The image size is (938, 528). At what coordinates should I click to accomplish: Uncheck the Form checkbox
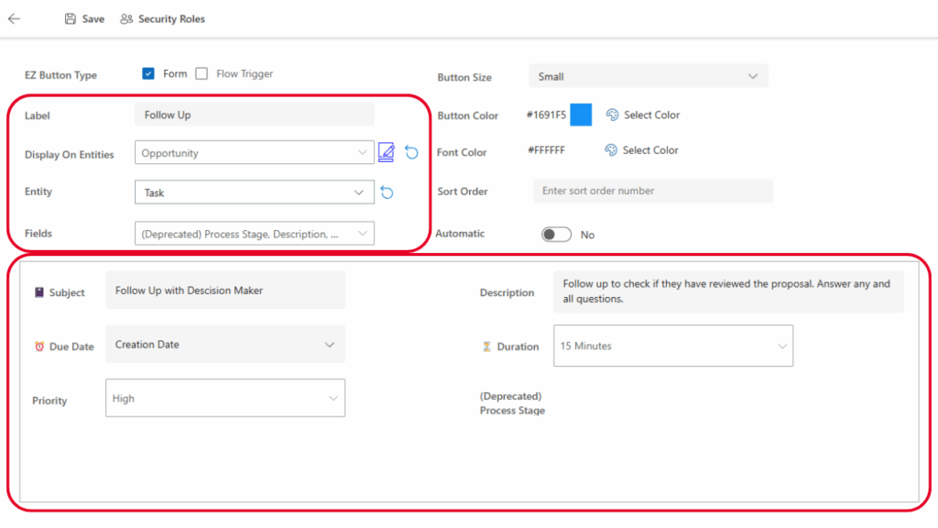click(x=148, y=74)
